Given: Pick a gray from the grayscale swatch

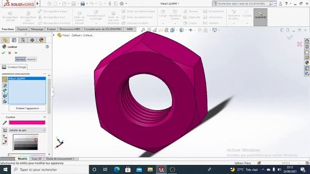Looking at the screenshot, I should [x=26, y=142].
